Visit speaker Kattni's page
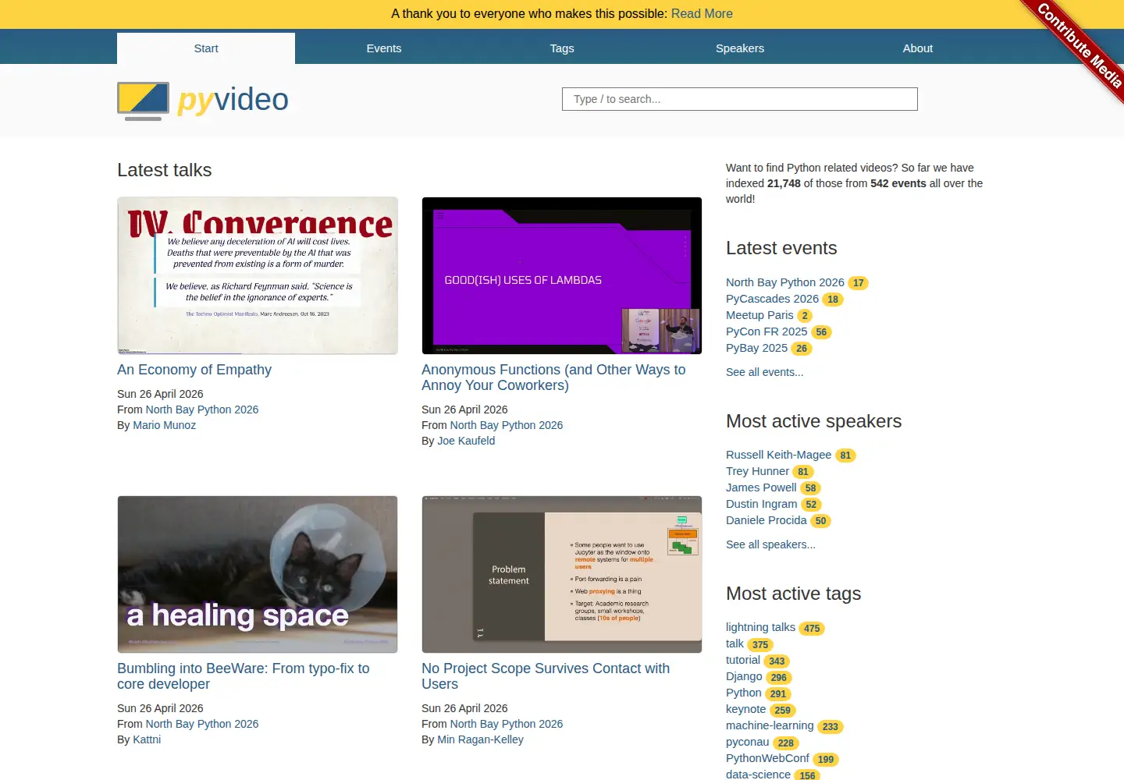This screenshot has height=780, width=1124. [x=147, y=739]
